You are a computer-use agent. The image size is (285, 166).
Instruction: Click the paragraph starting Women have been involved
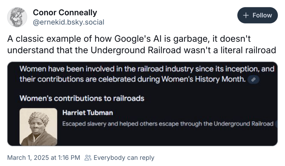[x=147, y=74]
